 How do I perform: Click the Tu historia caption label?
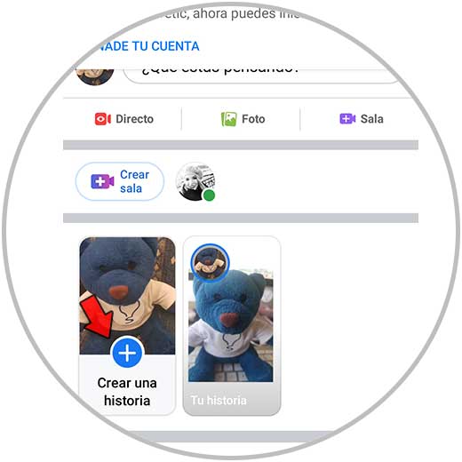point(219,401)
